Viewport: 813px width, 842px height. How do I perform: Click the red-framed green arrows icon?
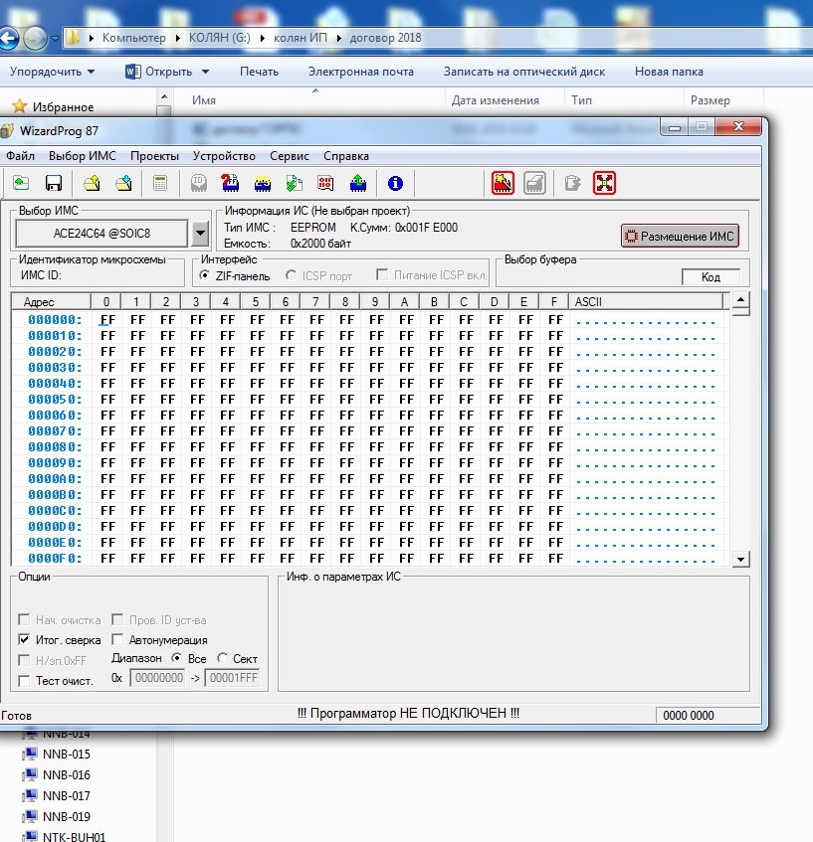604,183
